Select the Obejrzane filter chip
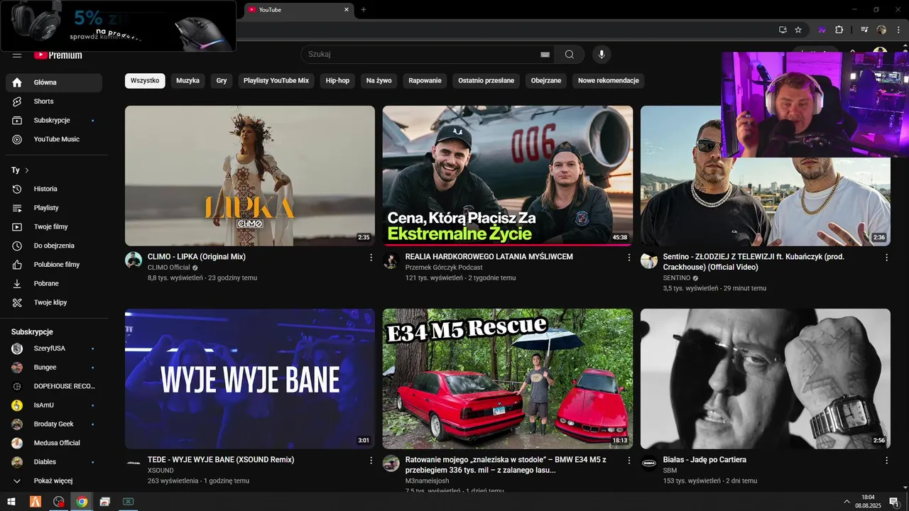The height and width of the screenshot is (511, 909). click(546, 81)
